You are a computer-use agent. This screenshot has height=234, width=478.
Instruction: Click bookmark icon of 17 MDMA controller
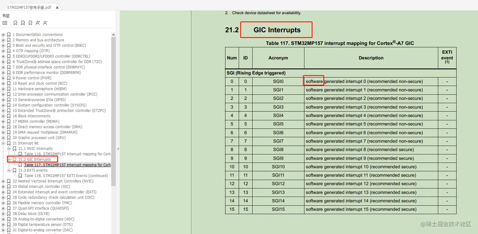9,121
